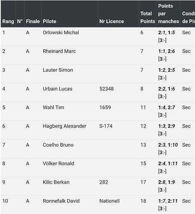Click licence number 52348

tap(106, 89)
